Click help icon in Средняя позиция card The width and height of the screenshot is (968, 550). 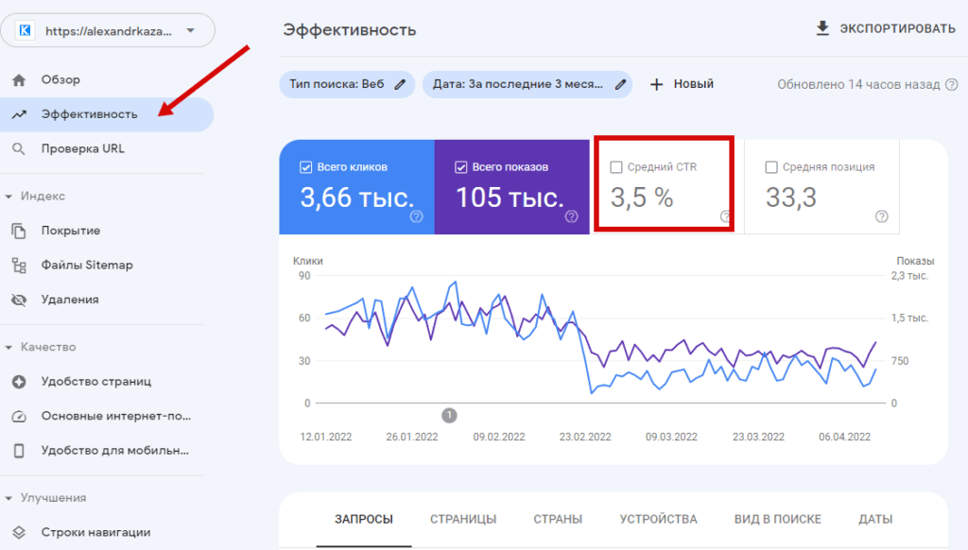tap(882, 216)
